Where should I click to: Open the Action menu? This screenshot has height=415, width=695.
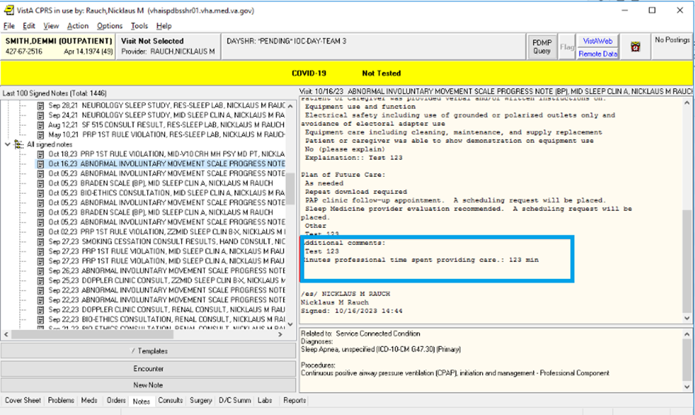[x=78, y=26]
